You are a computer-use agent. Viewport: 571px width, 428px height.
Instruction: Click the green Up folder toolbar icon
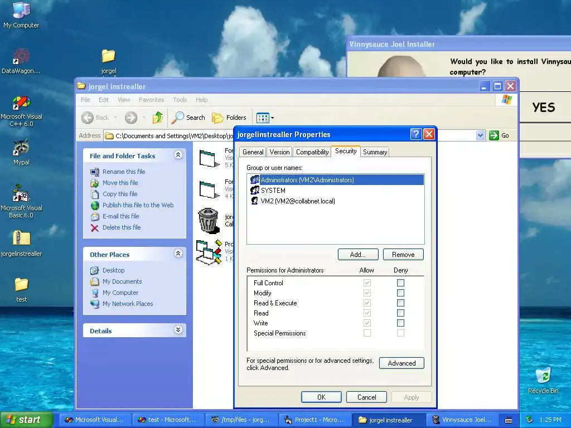tap(158, 118)
